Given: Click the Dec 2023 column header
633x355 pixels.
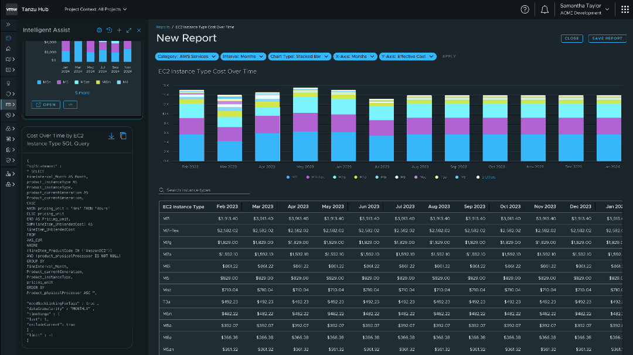Looking at the screenshot, I should click(x=580, y=206).
